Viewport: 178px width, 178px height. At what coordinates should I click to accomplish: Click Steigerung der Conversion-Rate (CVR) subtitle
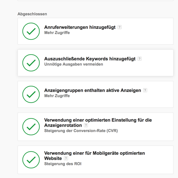81,131
